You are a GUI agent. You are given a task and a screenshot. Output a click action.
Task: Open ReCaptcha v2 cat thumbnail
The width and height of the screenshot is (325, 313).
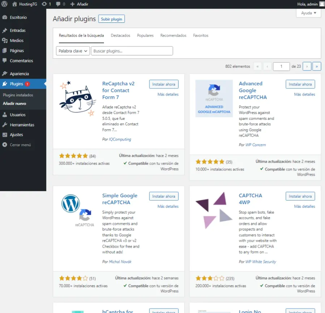(x=77, y=98)
